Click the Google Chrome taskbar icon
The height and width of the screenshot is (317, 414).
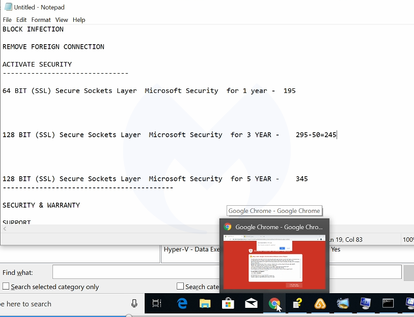tap(274, 304)
